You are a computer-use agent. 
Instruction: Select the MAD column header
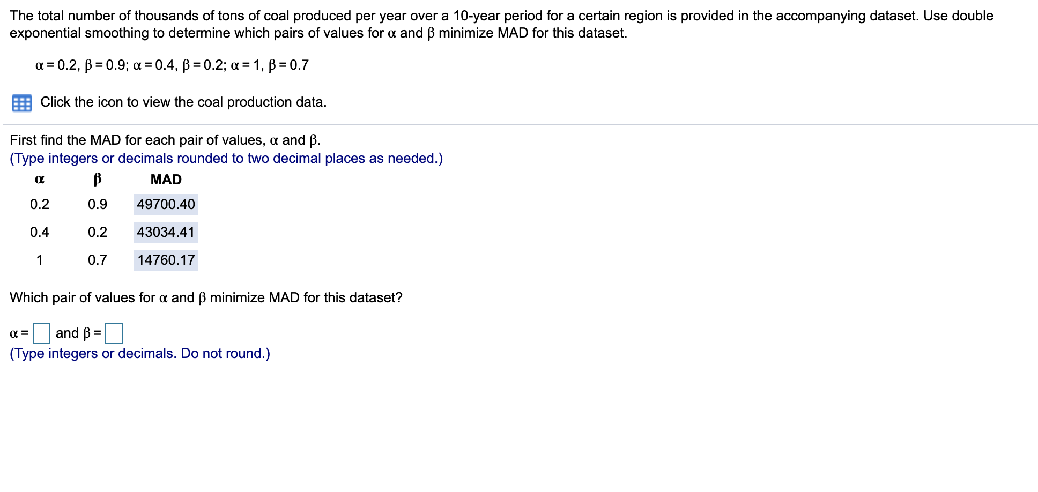165,180
